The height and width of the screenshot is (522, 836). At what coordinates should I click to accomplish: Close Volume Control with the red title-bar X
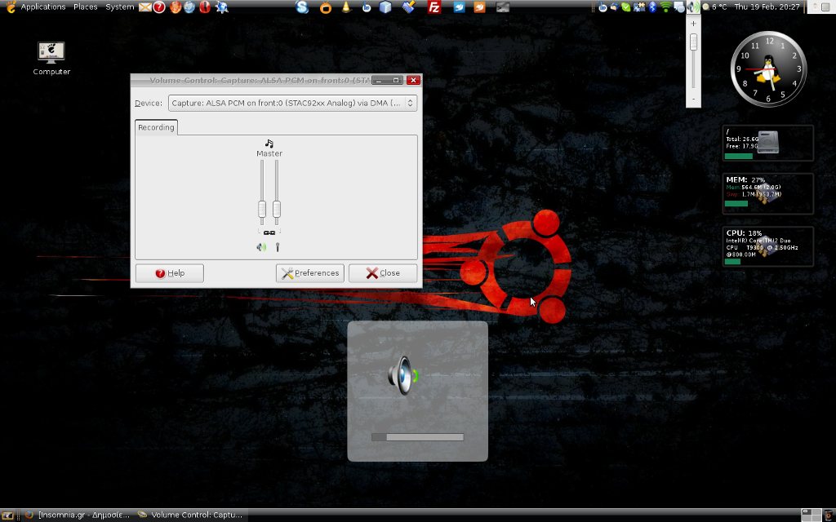tap(413, 81)
